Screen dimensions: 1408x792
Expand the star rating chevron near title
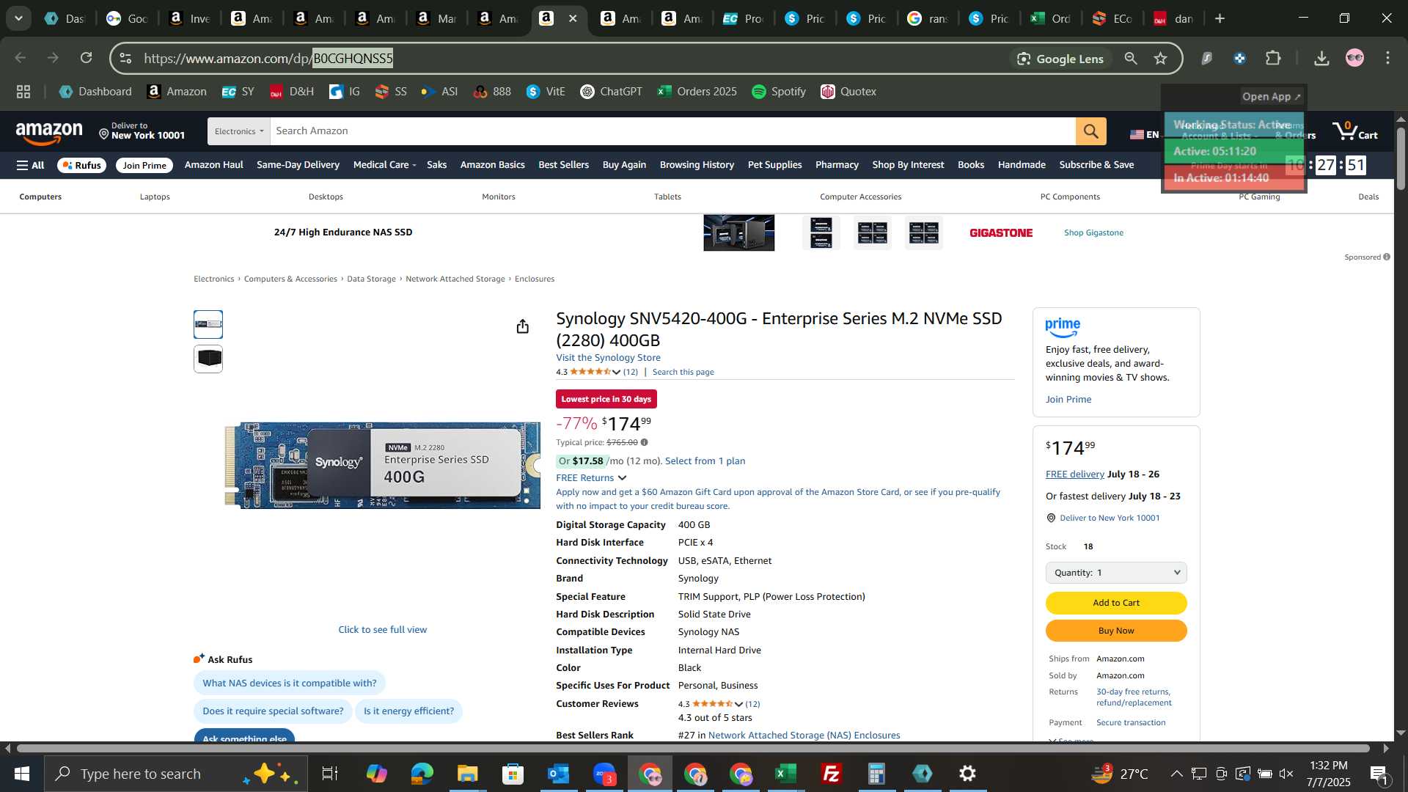click(x=616, y=373)
